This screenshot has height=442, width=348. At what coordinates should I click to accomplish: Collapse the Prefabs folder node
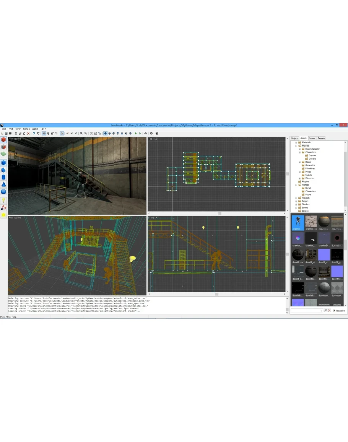click(x=296, y=185)
